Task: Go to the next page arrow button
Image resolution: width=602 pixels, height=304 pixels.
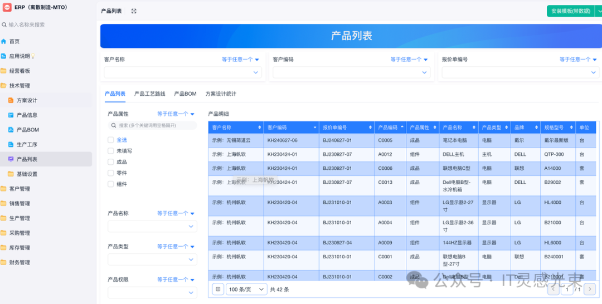Action: (x=589, y=289)
